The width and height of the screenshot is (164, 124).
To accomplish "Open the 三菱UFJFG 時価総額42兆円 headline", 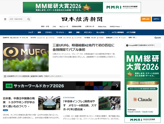I will click(83, 47).
